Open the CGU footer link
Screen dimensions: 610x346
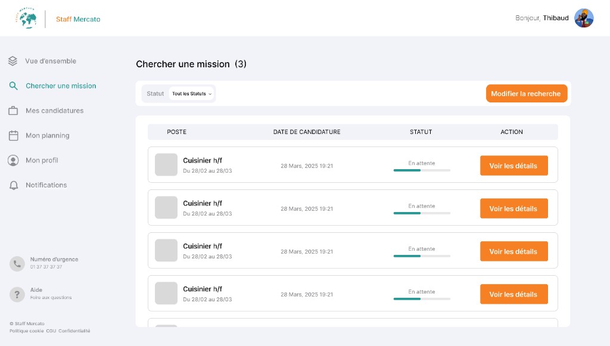coord(51,331)
